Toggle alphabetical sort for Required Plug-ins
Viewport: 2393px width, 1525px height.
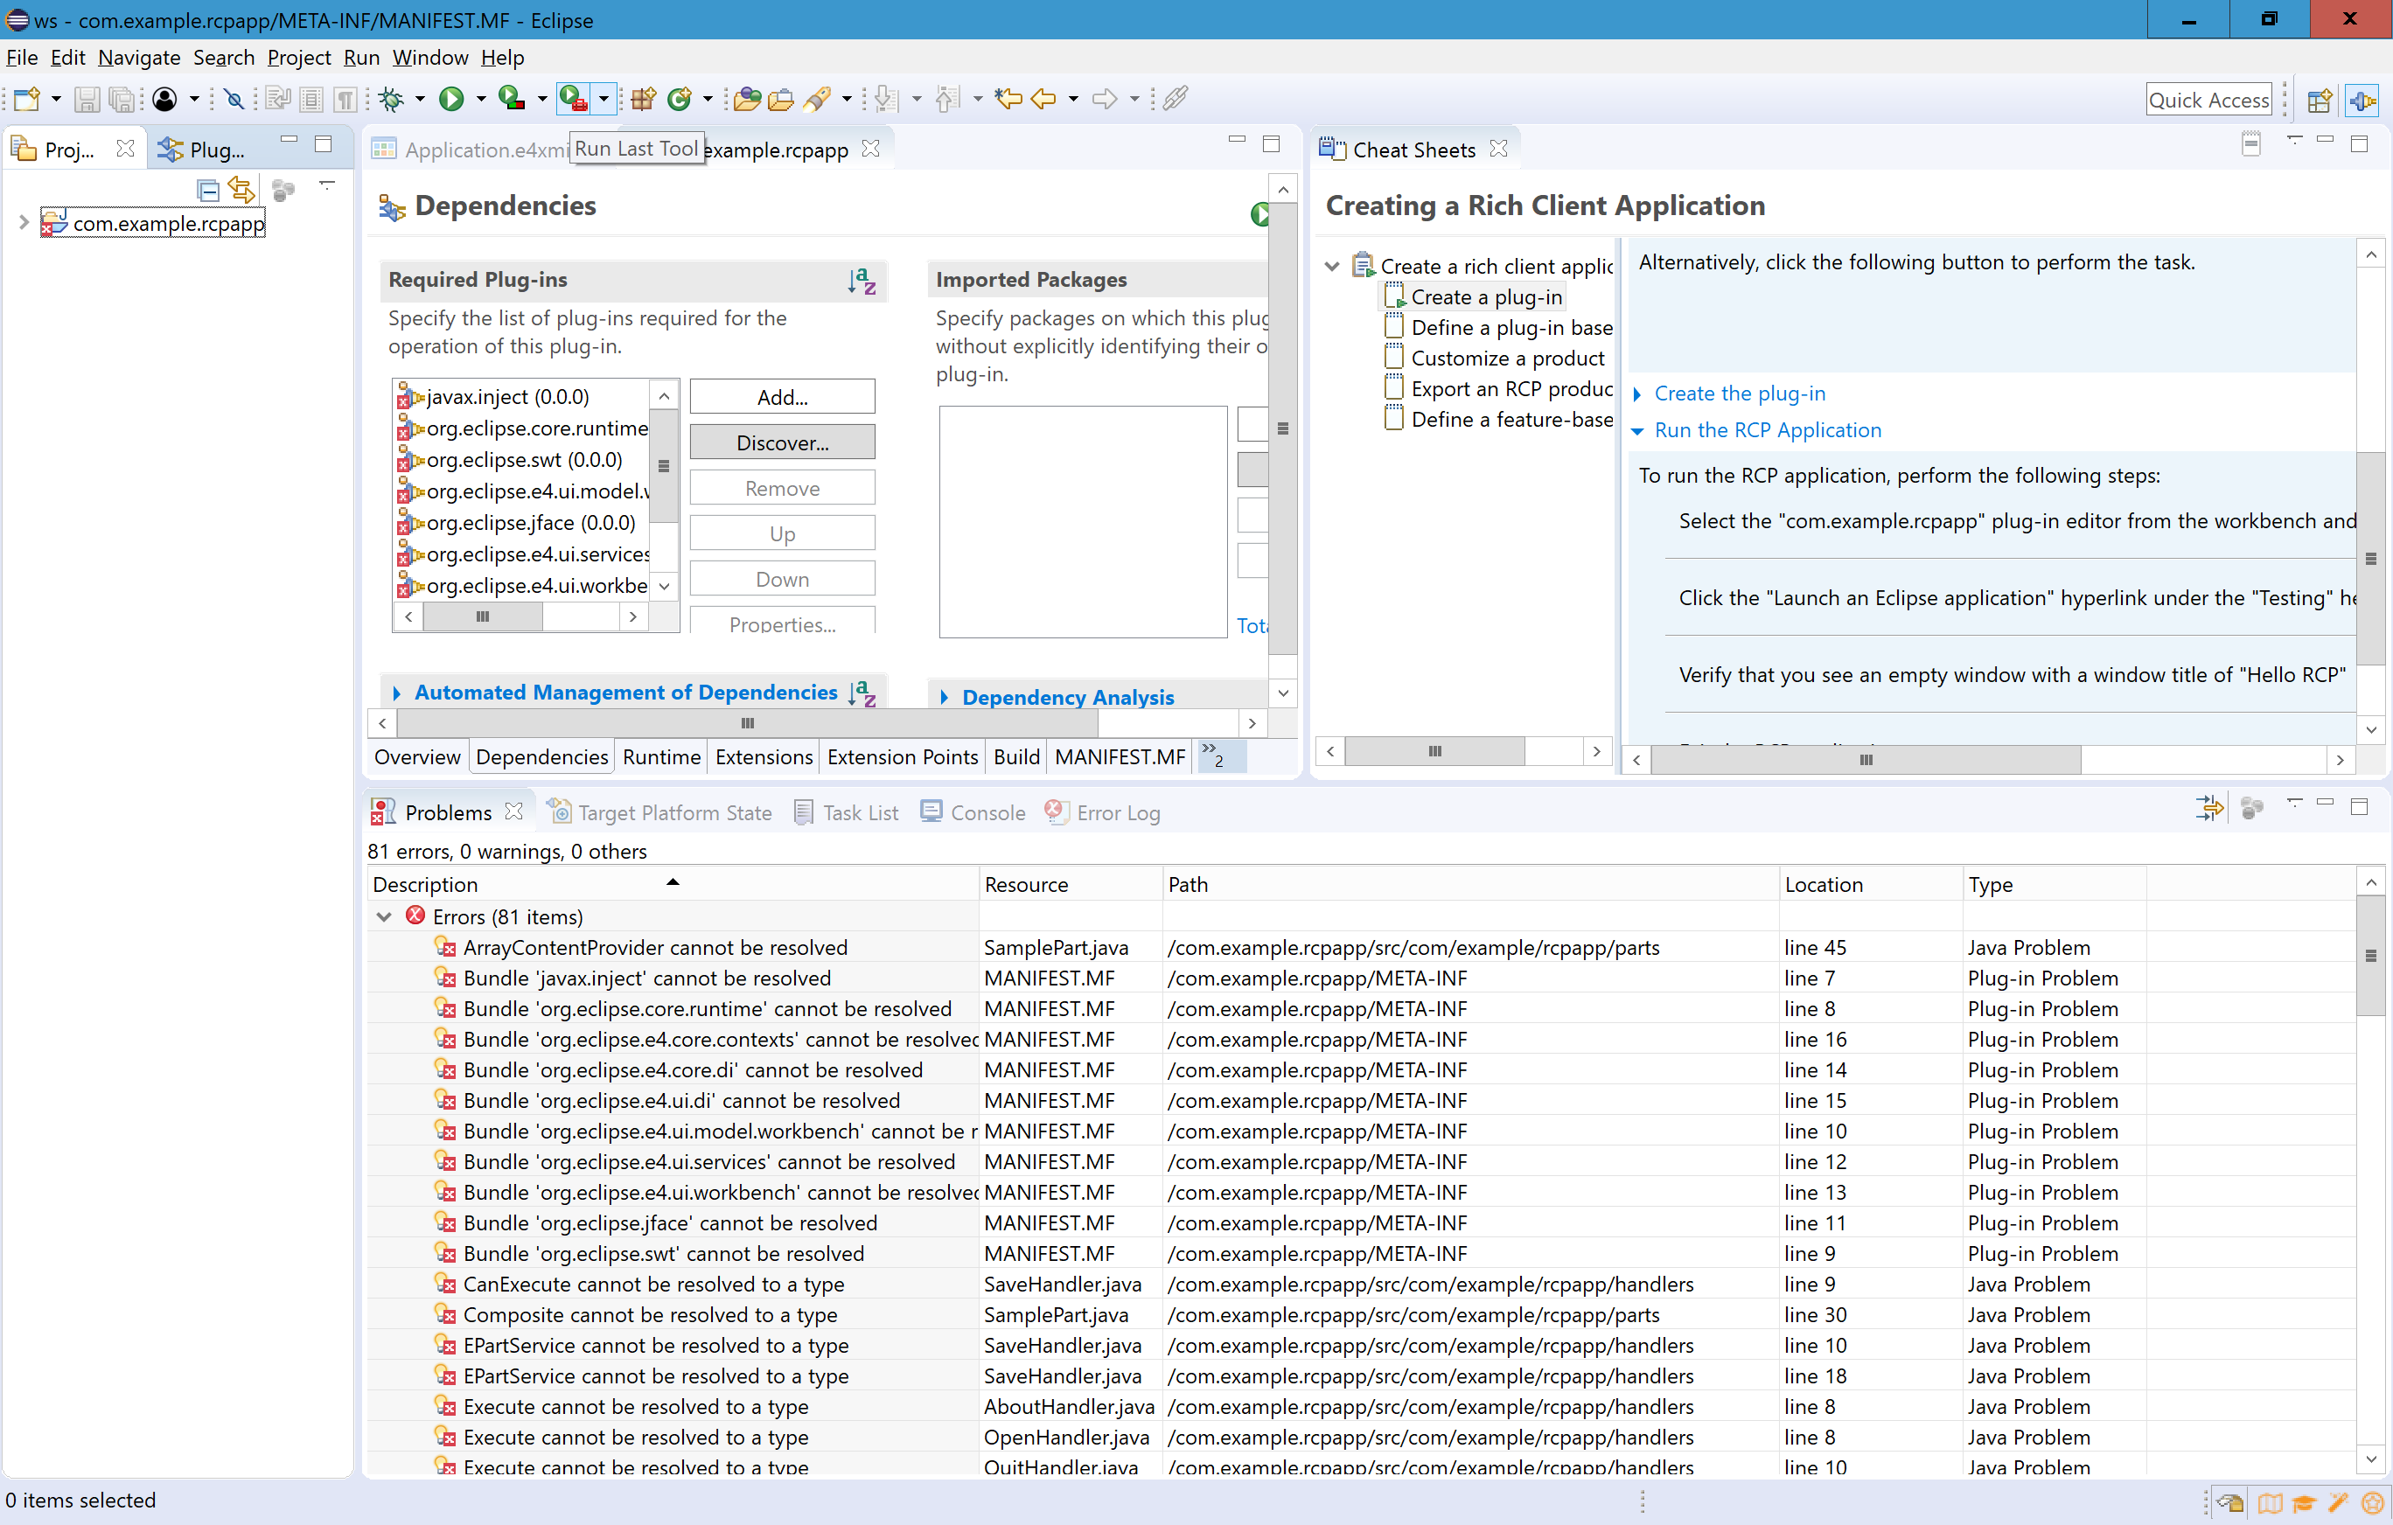click(862, 280)
